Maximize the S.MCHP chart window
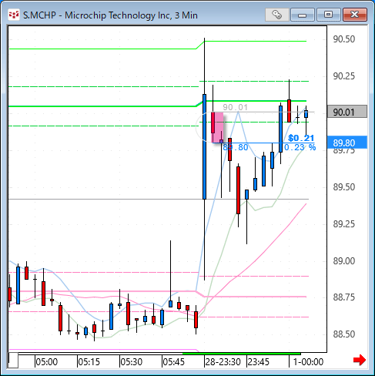 coord(328,15)
